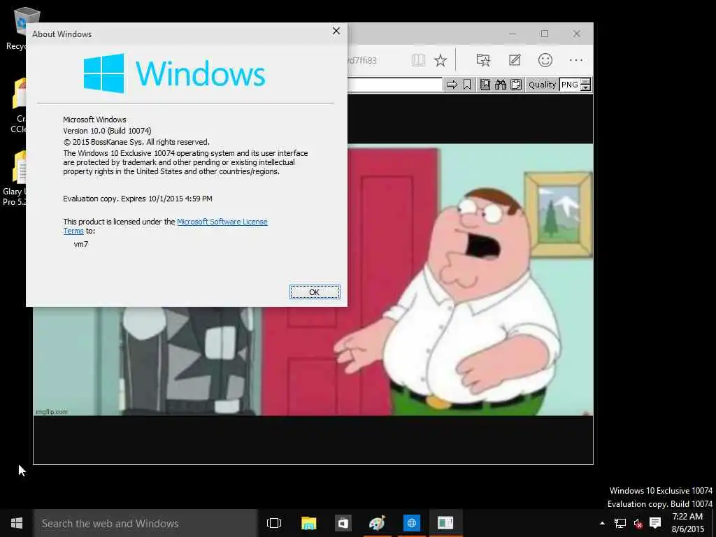Click the binoculars find icon
Viewport: 716px width, 537px height.
[x=501, y=85]
